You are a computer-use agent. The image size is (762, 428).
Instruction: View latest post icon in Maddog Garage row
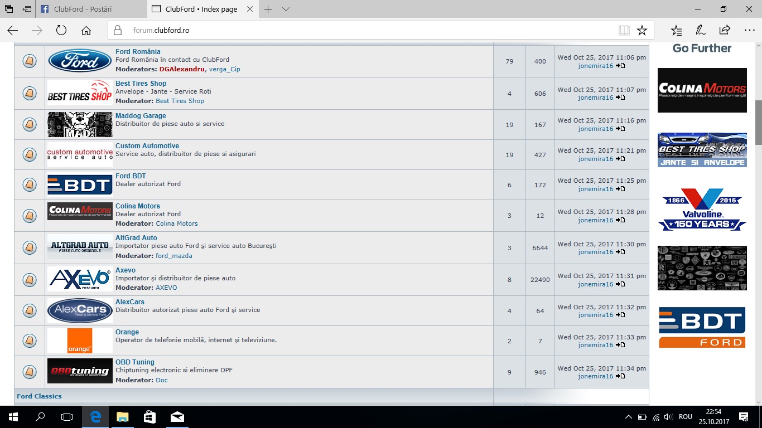pyautogui.click(x=620, y=129)
